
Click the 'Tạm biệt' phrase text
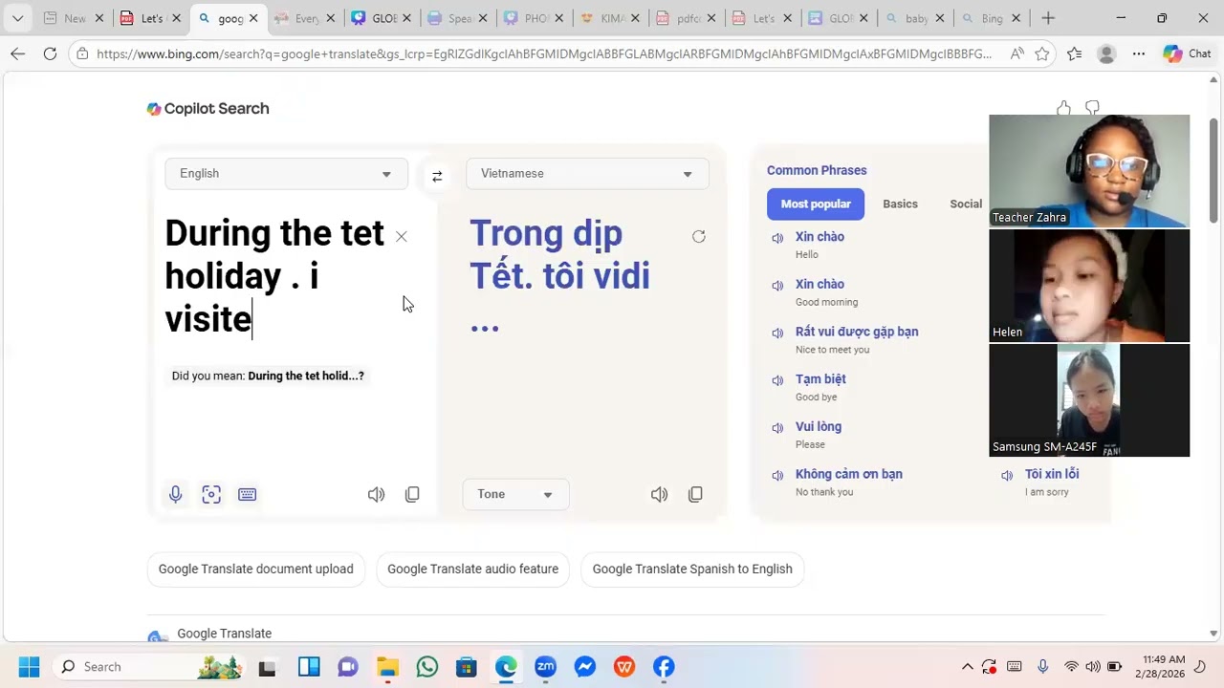pos(820,378)
